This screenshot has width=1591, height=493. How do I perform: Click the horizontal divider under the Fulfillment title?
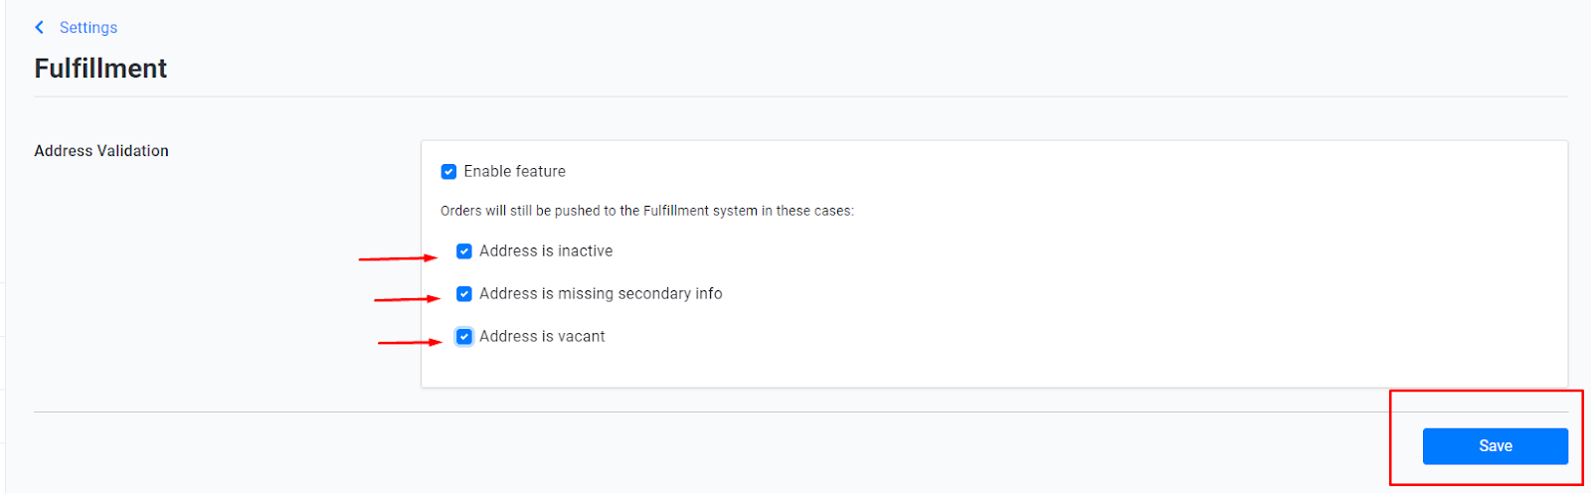pyautogui.click(x=800, y=96)
